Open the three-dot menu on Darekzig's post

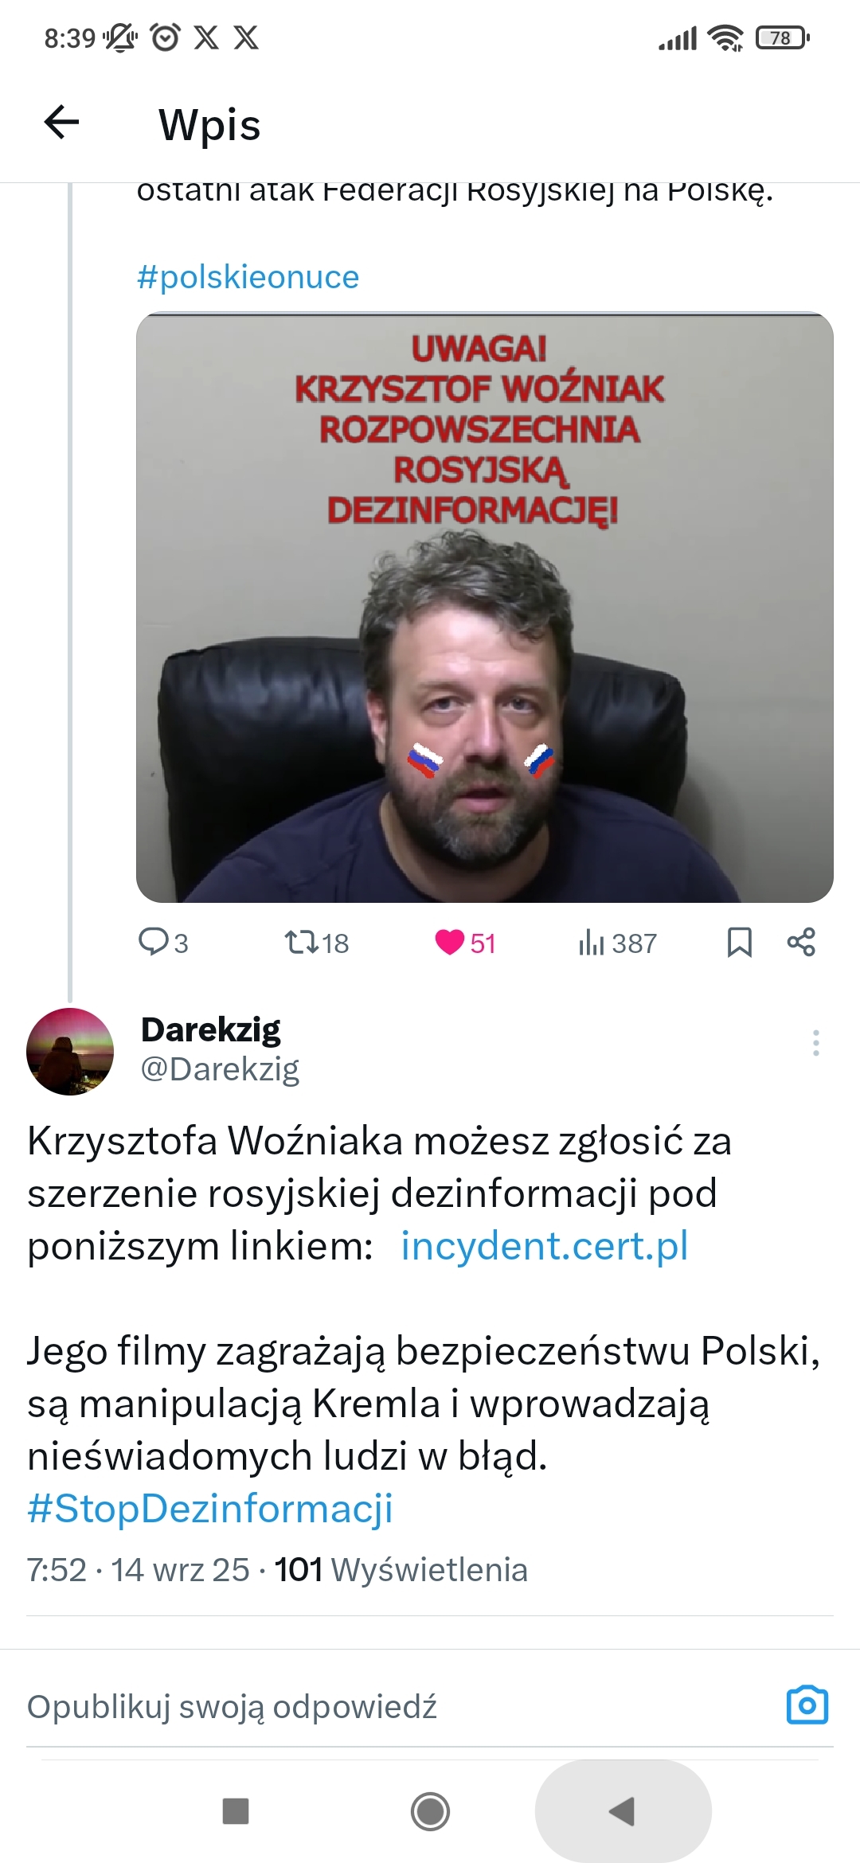pos(816,1042)
